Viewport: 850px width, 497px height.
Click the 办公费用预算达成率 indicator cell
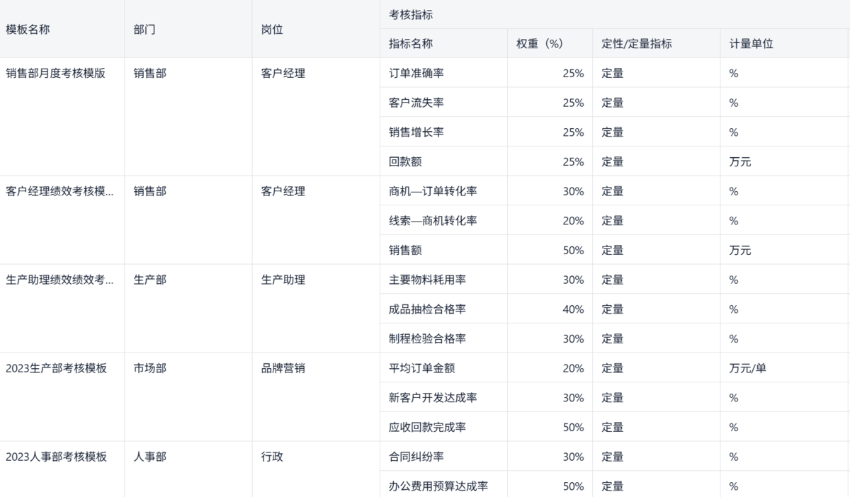coord(438,486)
